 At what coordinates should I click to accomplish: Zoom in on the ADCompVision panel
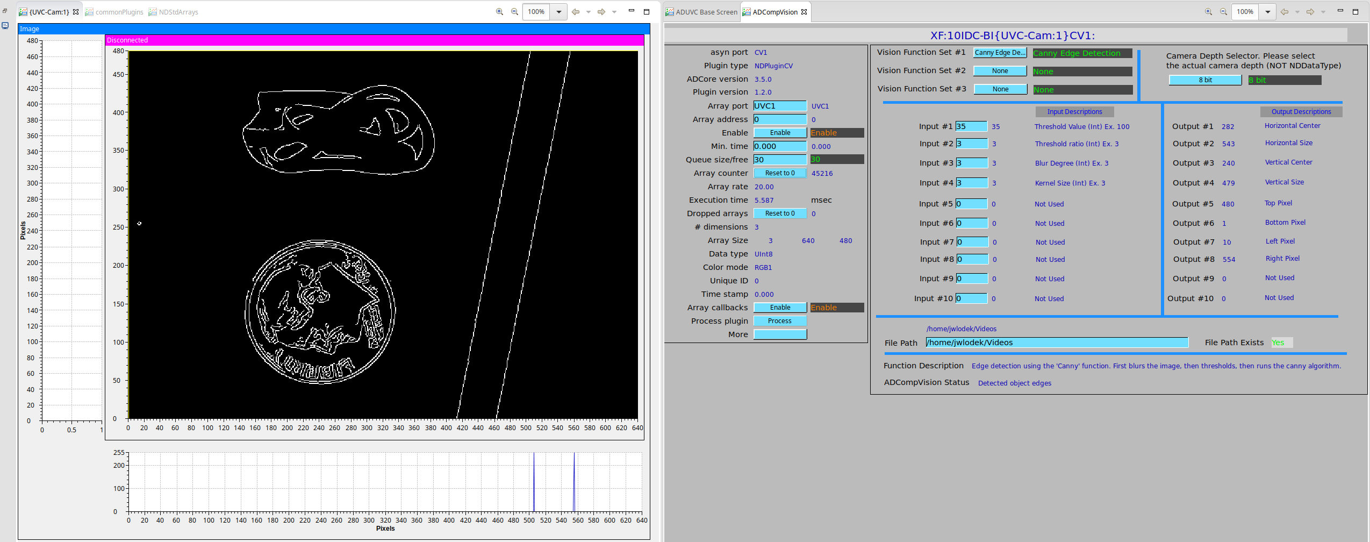pos(1208,12)
